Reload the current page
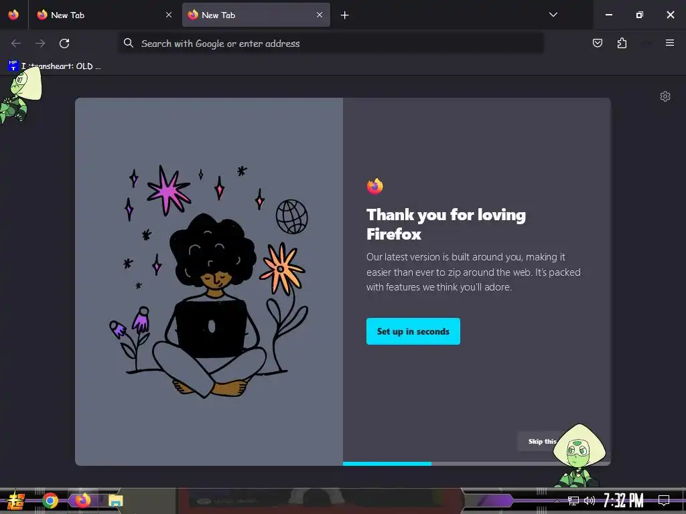 coord(64,44)
